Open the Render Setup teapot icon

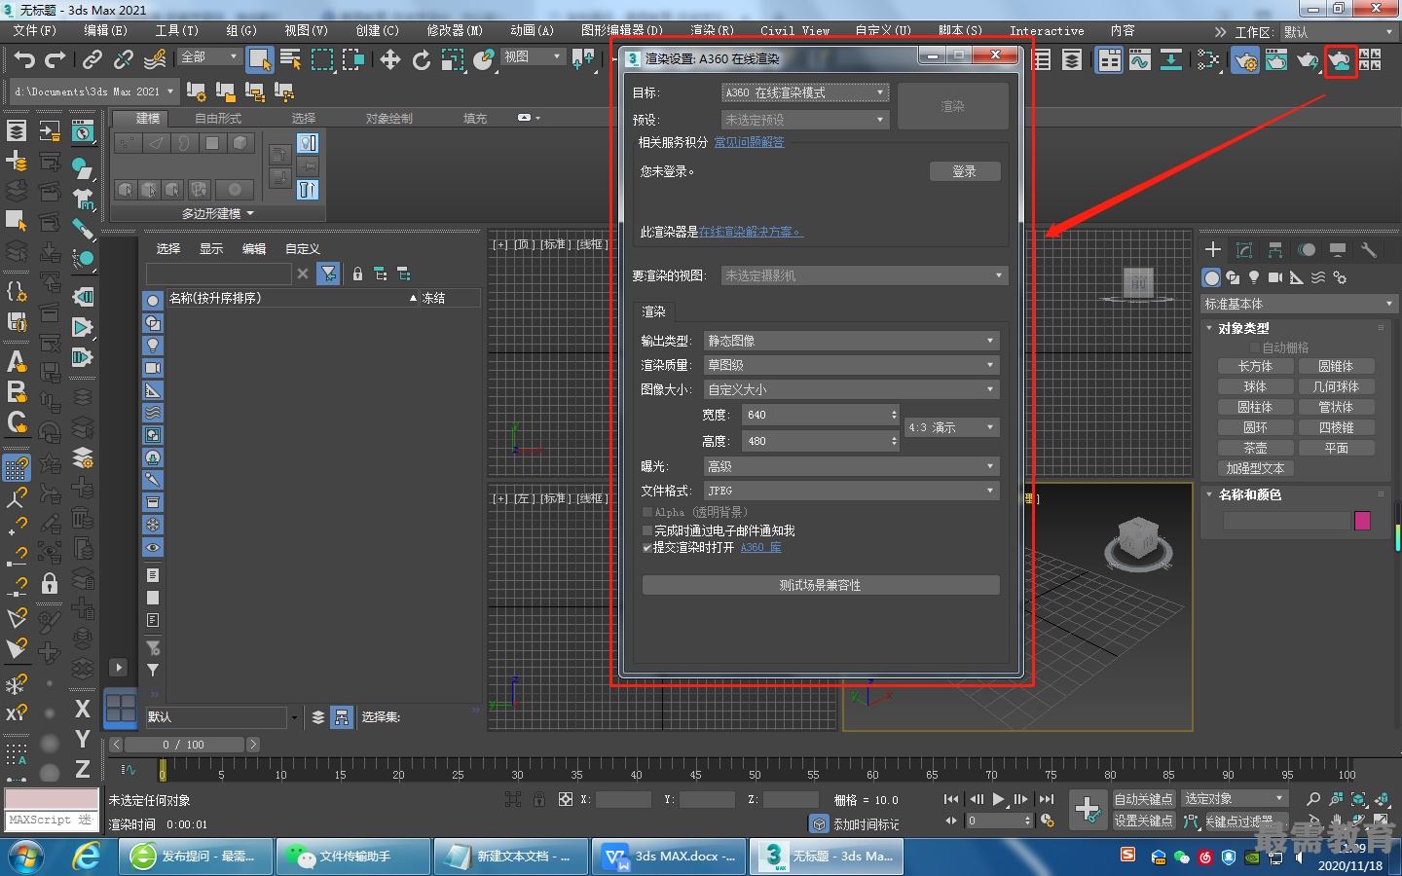click(x=1245, y=61)
